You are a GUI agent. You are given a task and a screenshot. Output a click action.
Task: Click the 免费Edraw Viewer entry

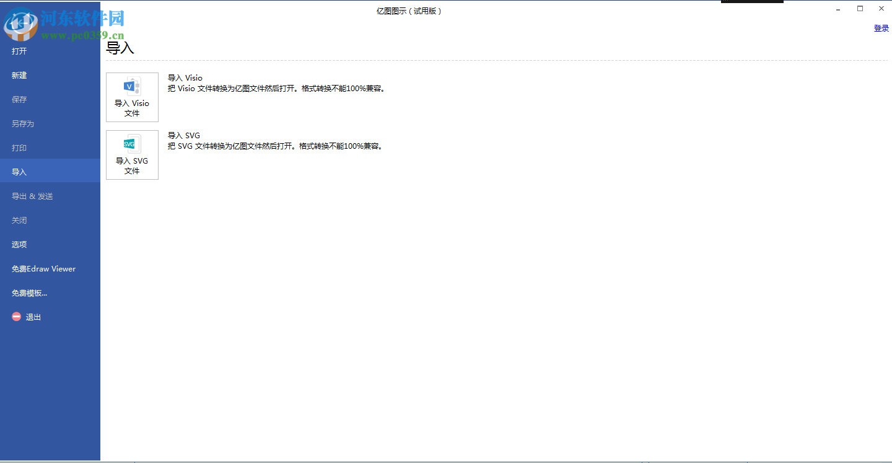point(43,268)
